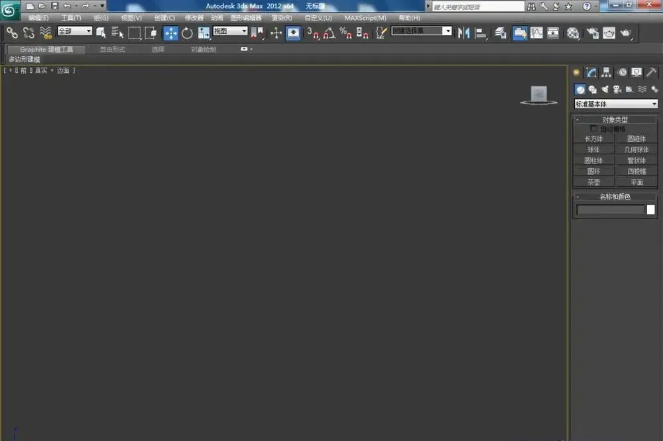663x441 pixels.
Task: Open the 标准基本体 category dropdown
Action: click(x=616, y=103)
